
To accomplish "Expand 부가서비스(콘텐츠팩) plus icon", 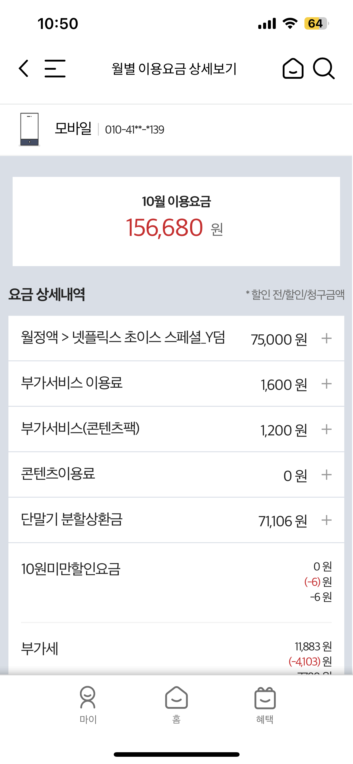I will click(x=326, y=429).
